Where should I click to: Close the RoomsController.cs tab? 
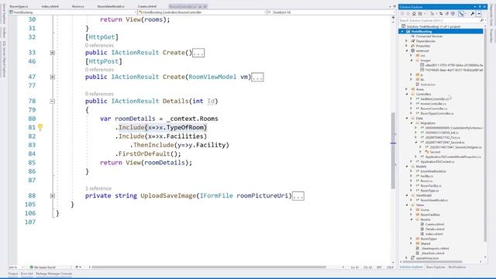coord(205,6)
